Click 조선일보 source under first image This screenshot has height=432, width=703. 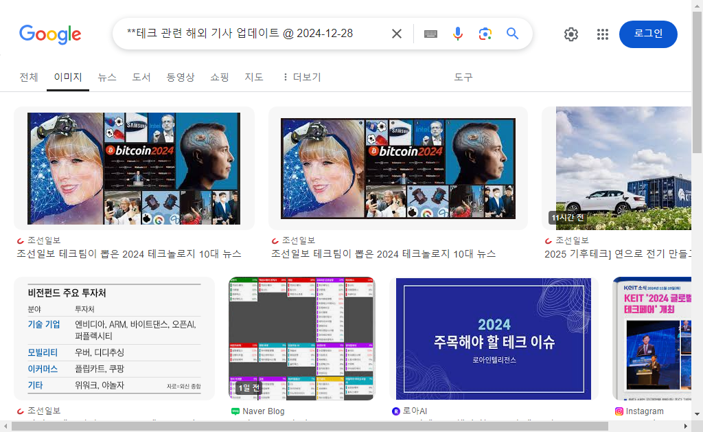tap(44, 240)
